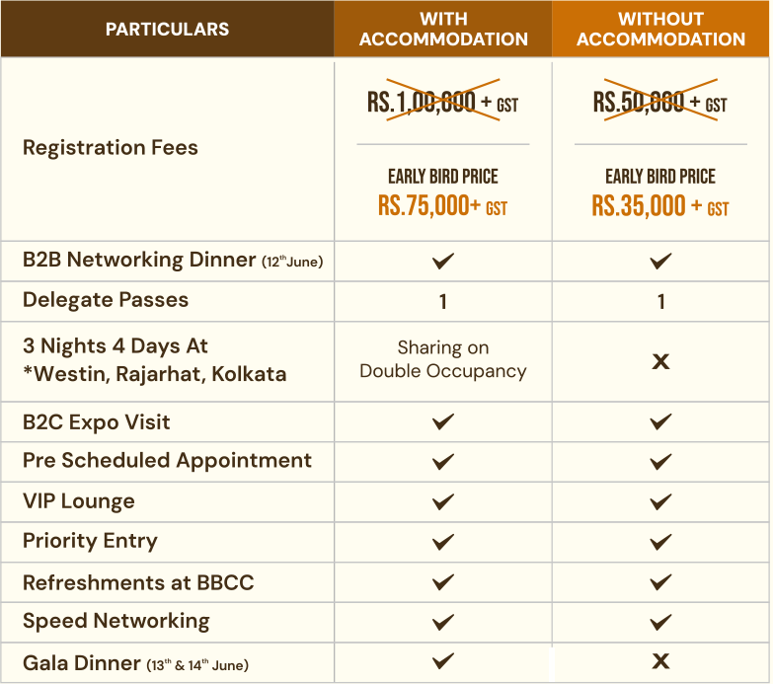Click Pre Scheduled Appointment checkmark with accommodation

point(443,461)
